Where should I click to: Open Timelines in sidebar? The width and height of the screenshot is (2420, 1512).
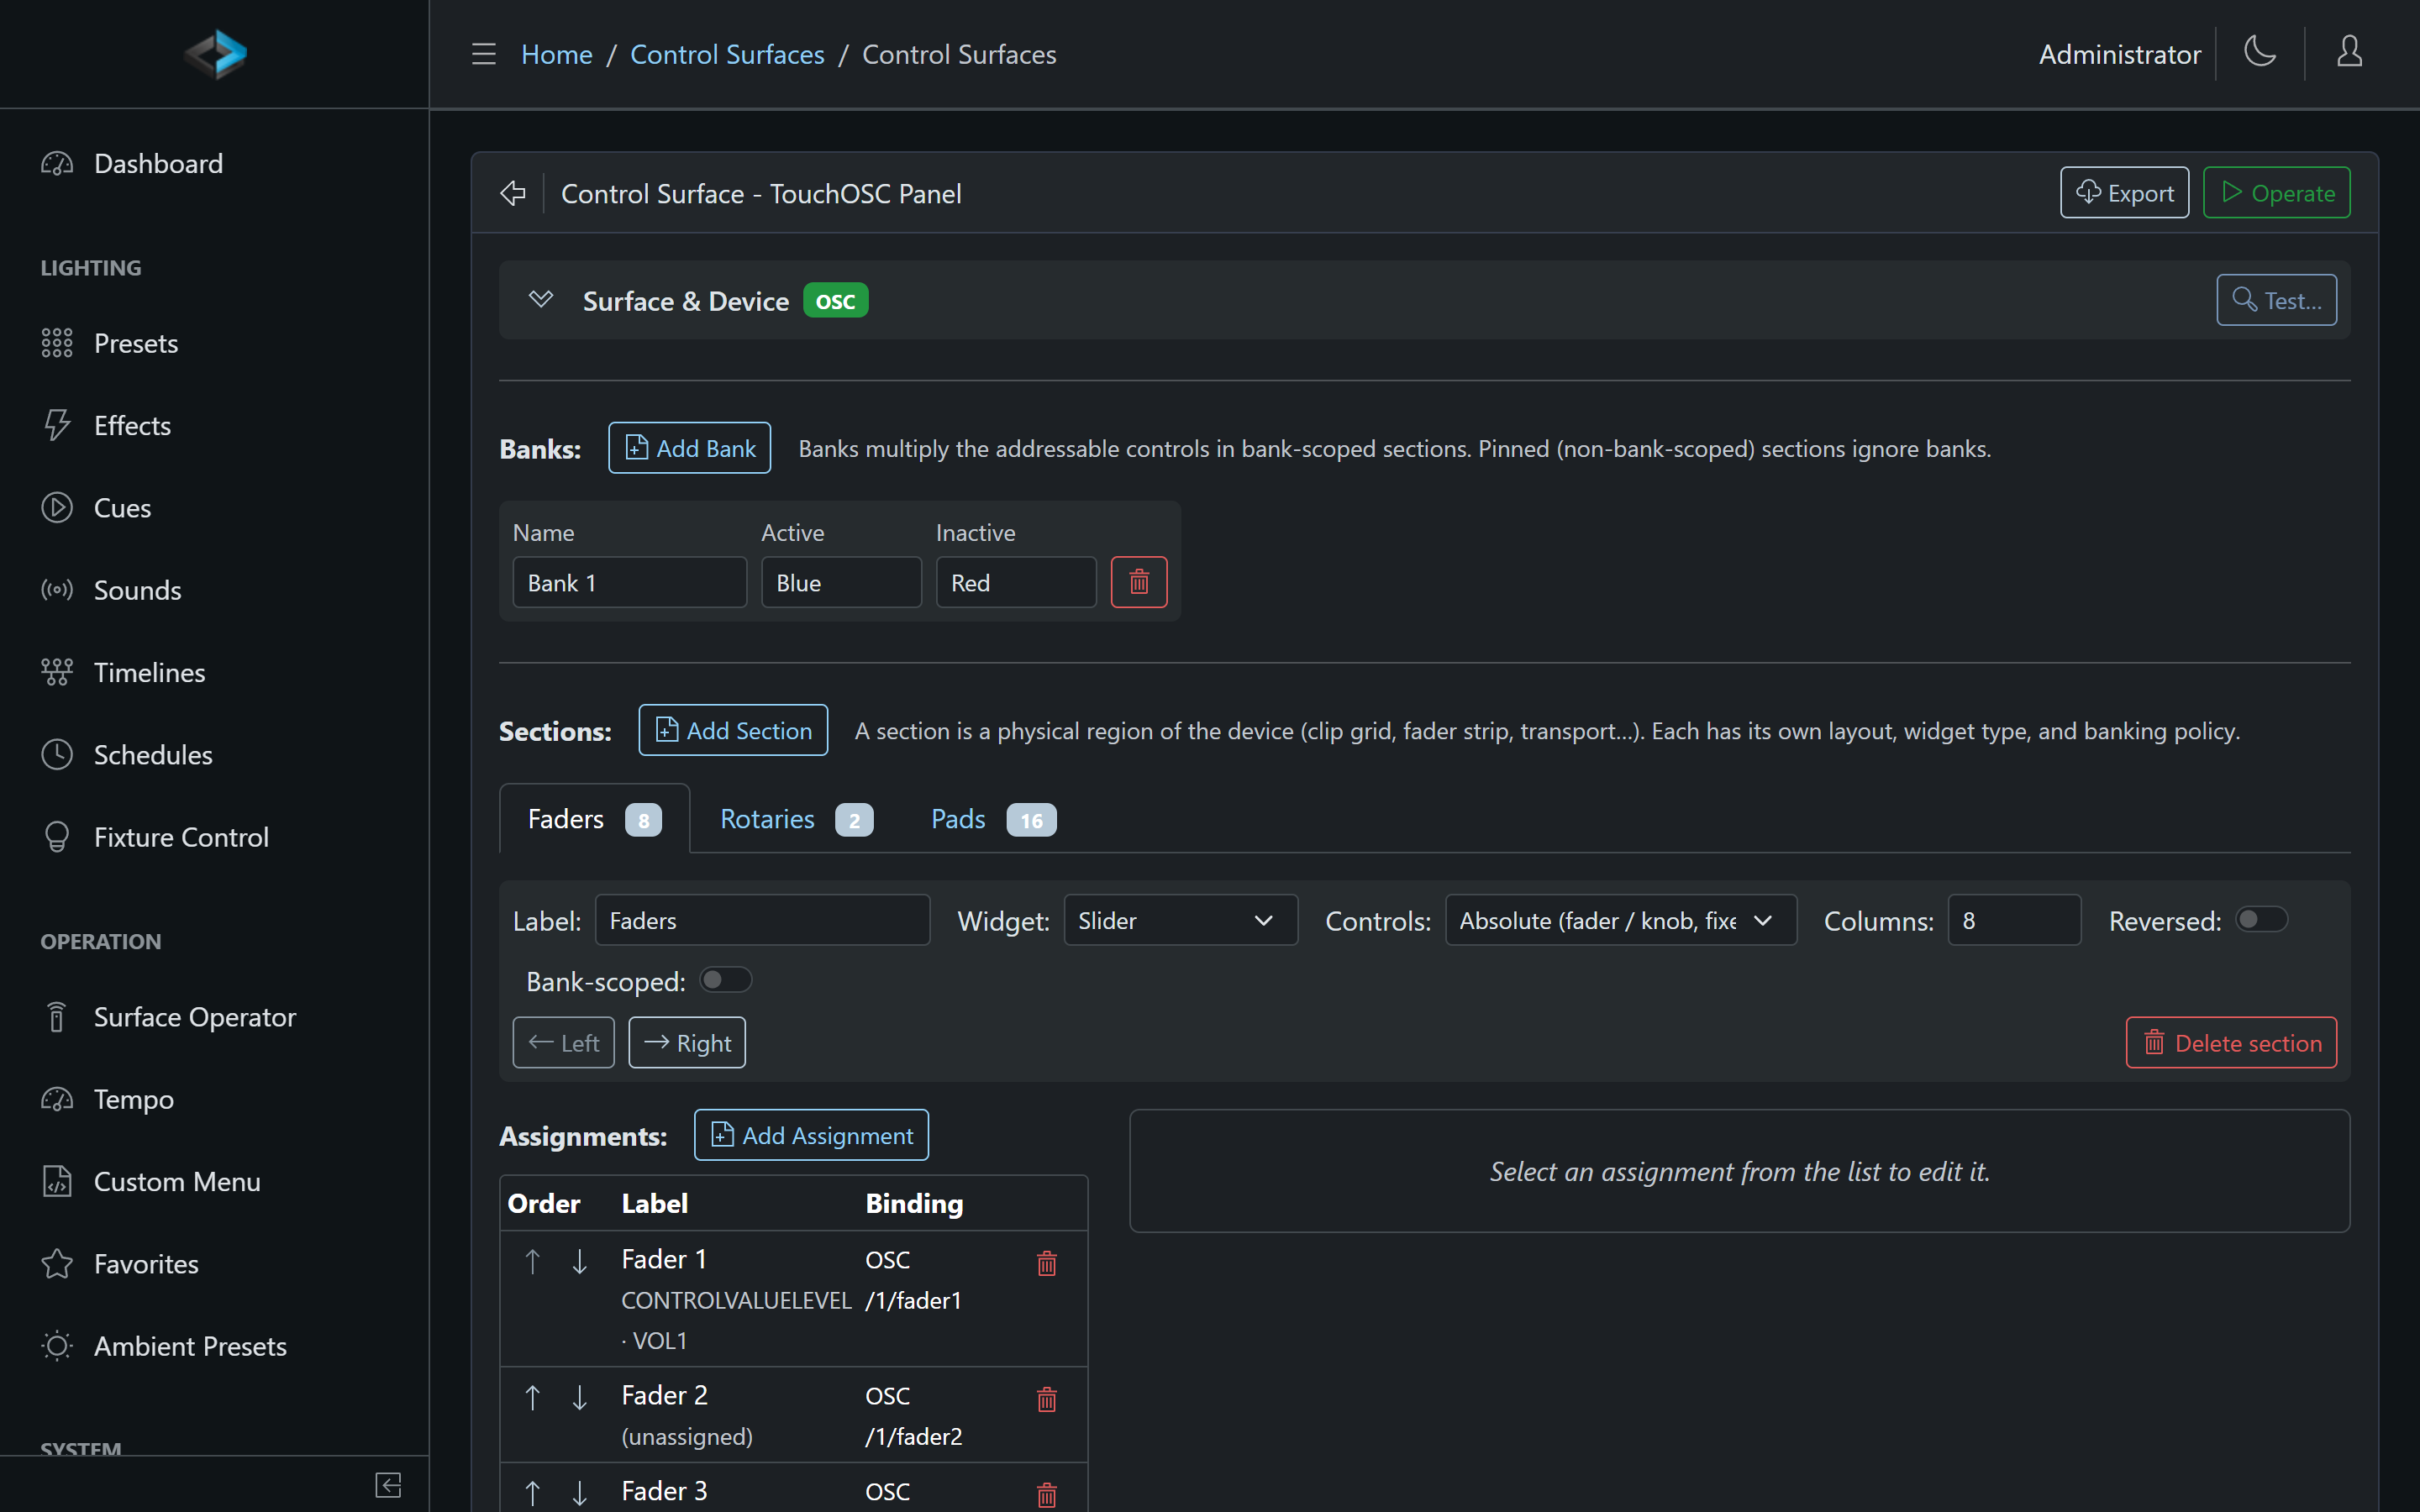[214, 672]
